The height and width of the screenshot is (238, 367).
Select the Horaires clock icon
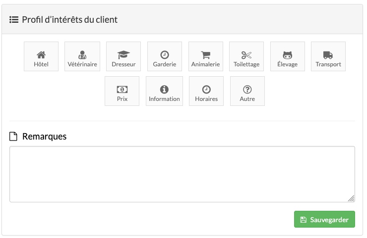click(206, 90)
